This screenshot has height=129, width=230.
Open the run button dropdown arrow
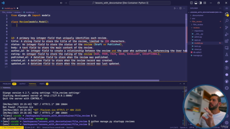(x=177, y=8)
